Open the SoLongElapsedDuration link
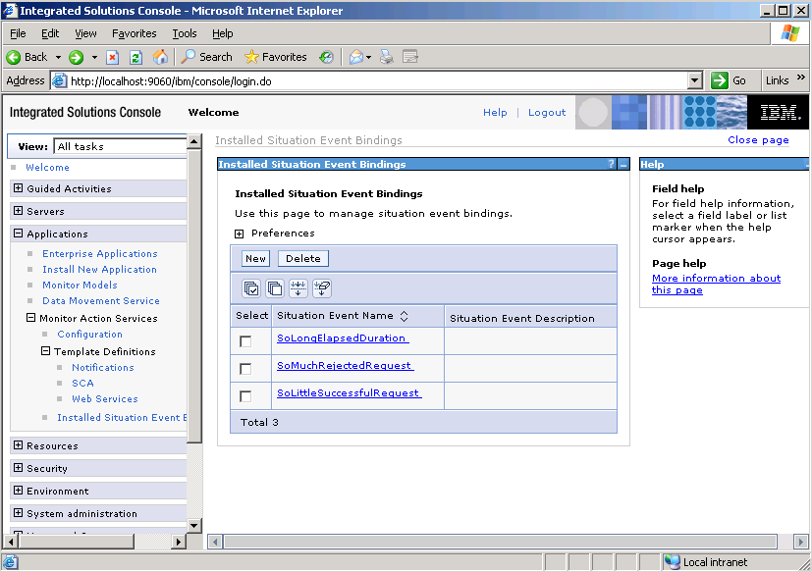 (343, 338)
